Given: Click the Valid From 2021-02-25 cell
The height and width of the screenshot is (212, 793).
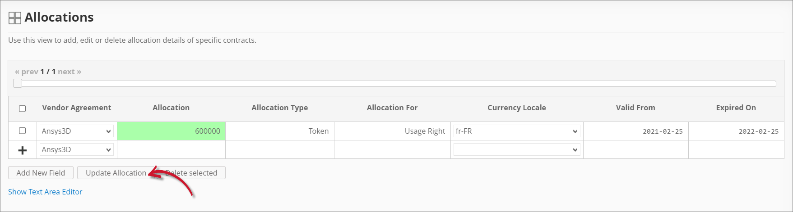Looking at the screenshot, I should coord(635,131).
